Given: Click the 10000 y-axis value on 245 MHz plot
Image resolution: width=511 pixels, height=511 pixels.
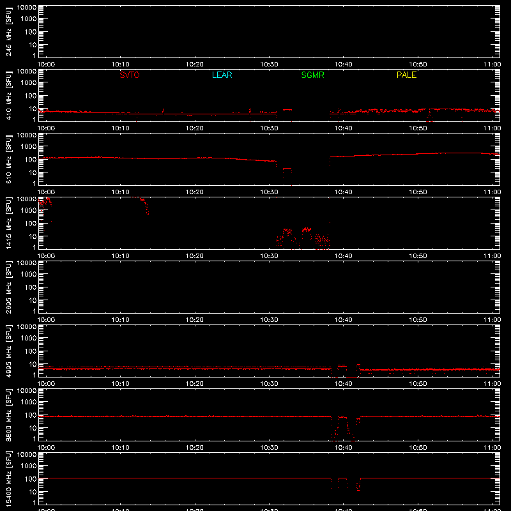Looking at the screenshot, I should pos(27,8).
